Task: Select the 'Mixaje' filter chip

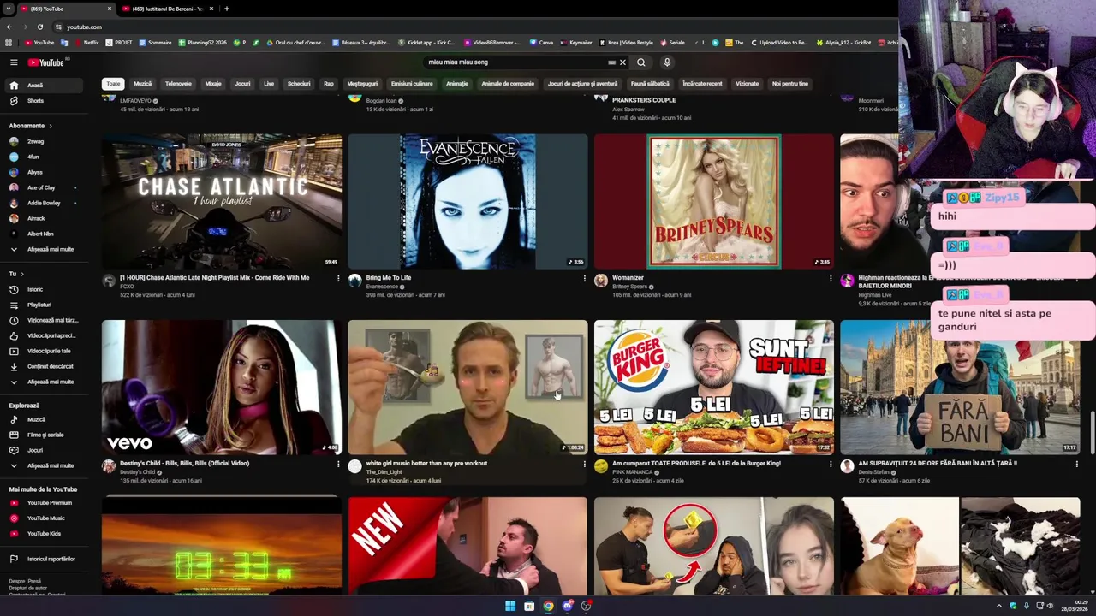Action: [x=213, y=84]
